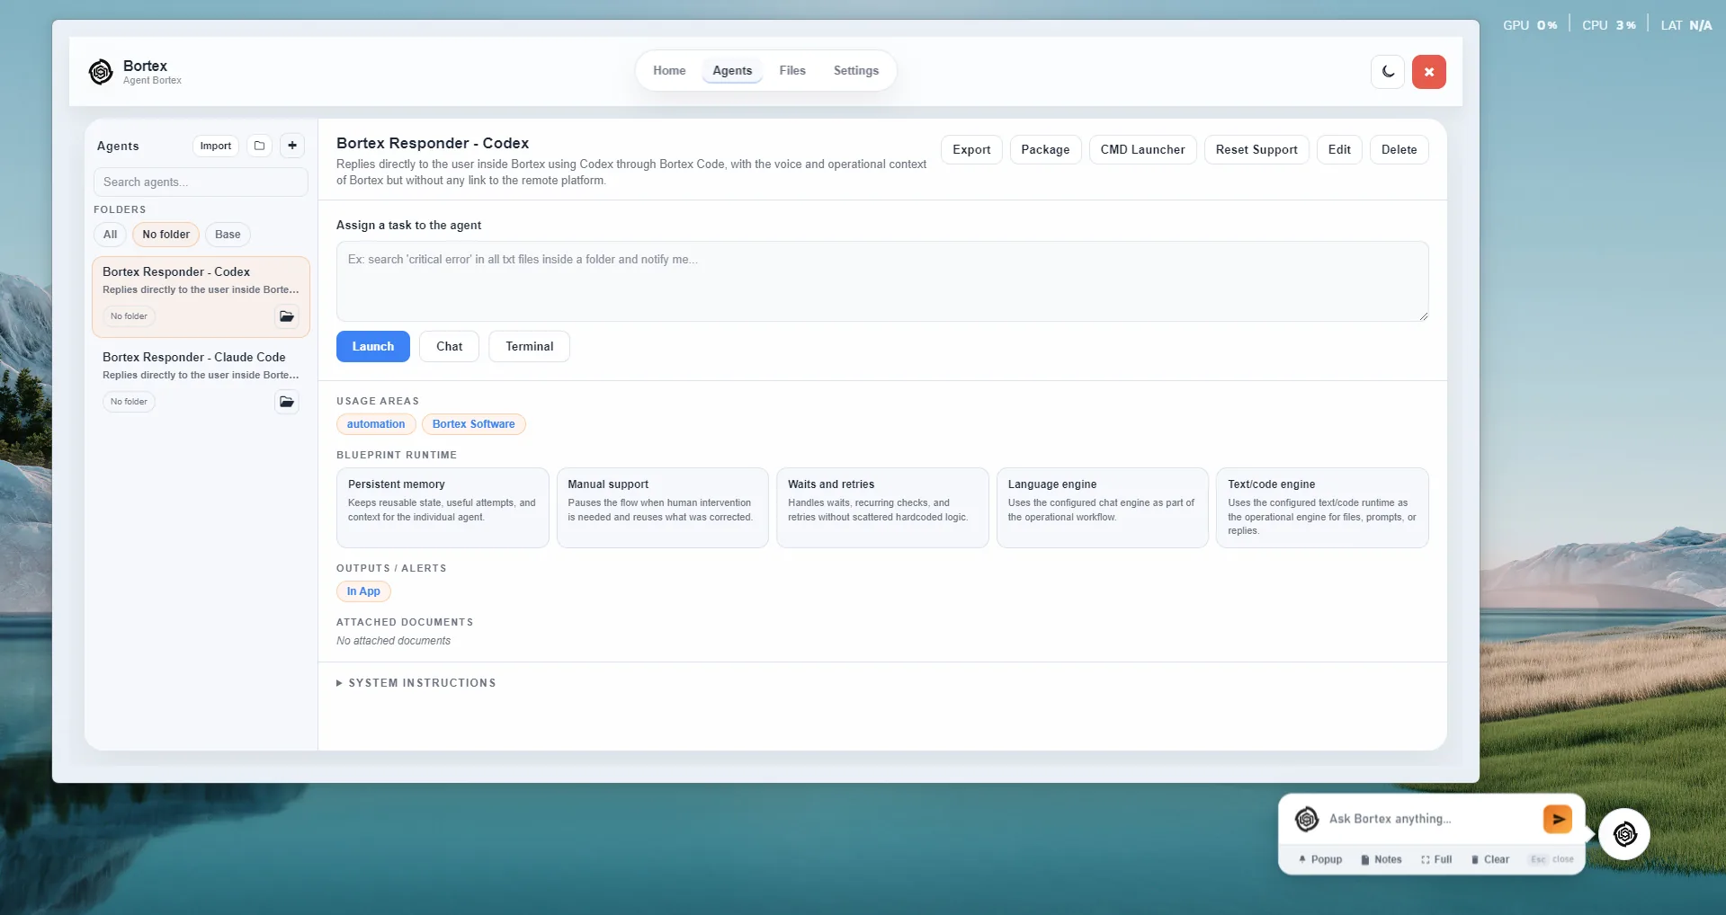Image resolution: width=1726 pixels, height=915 pixels.
Task: Click the red close X button
Action: tap(1428, 72)
